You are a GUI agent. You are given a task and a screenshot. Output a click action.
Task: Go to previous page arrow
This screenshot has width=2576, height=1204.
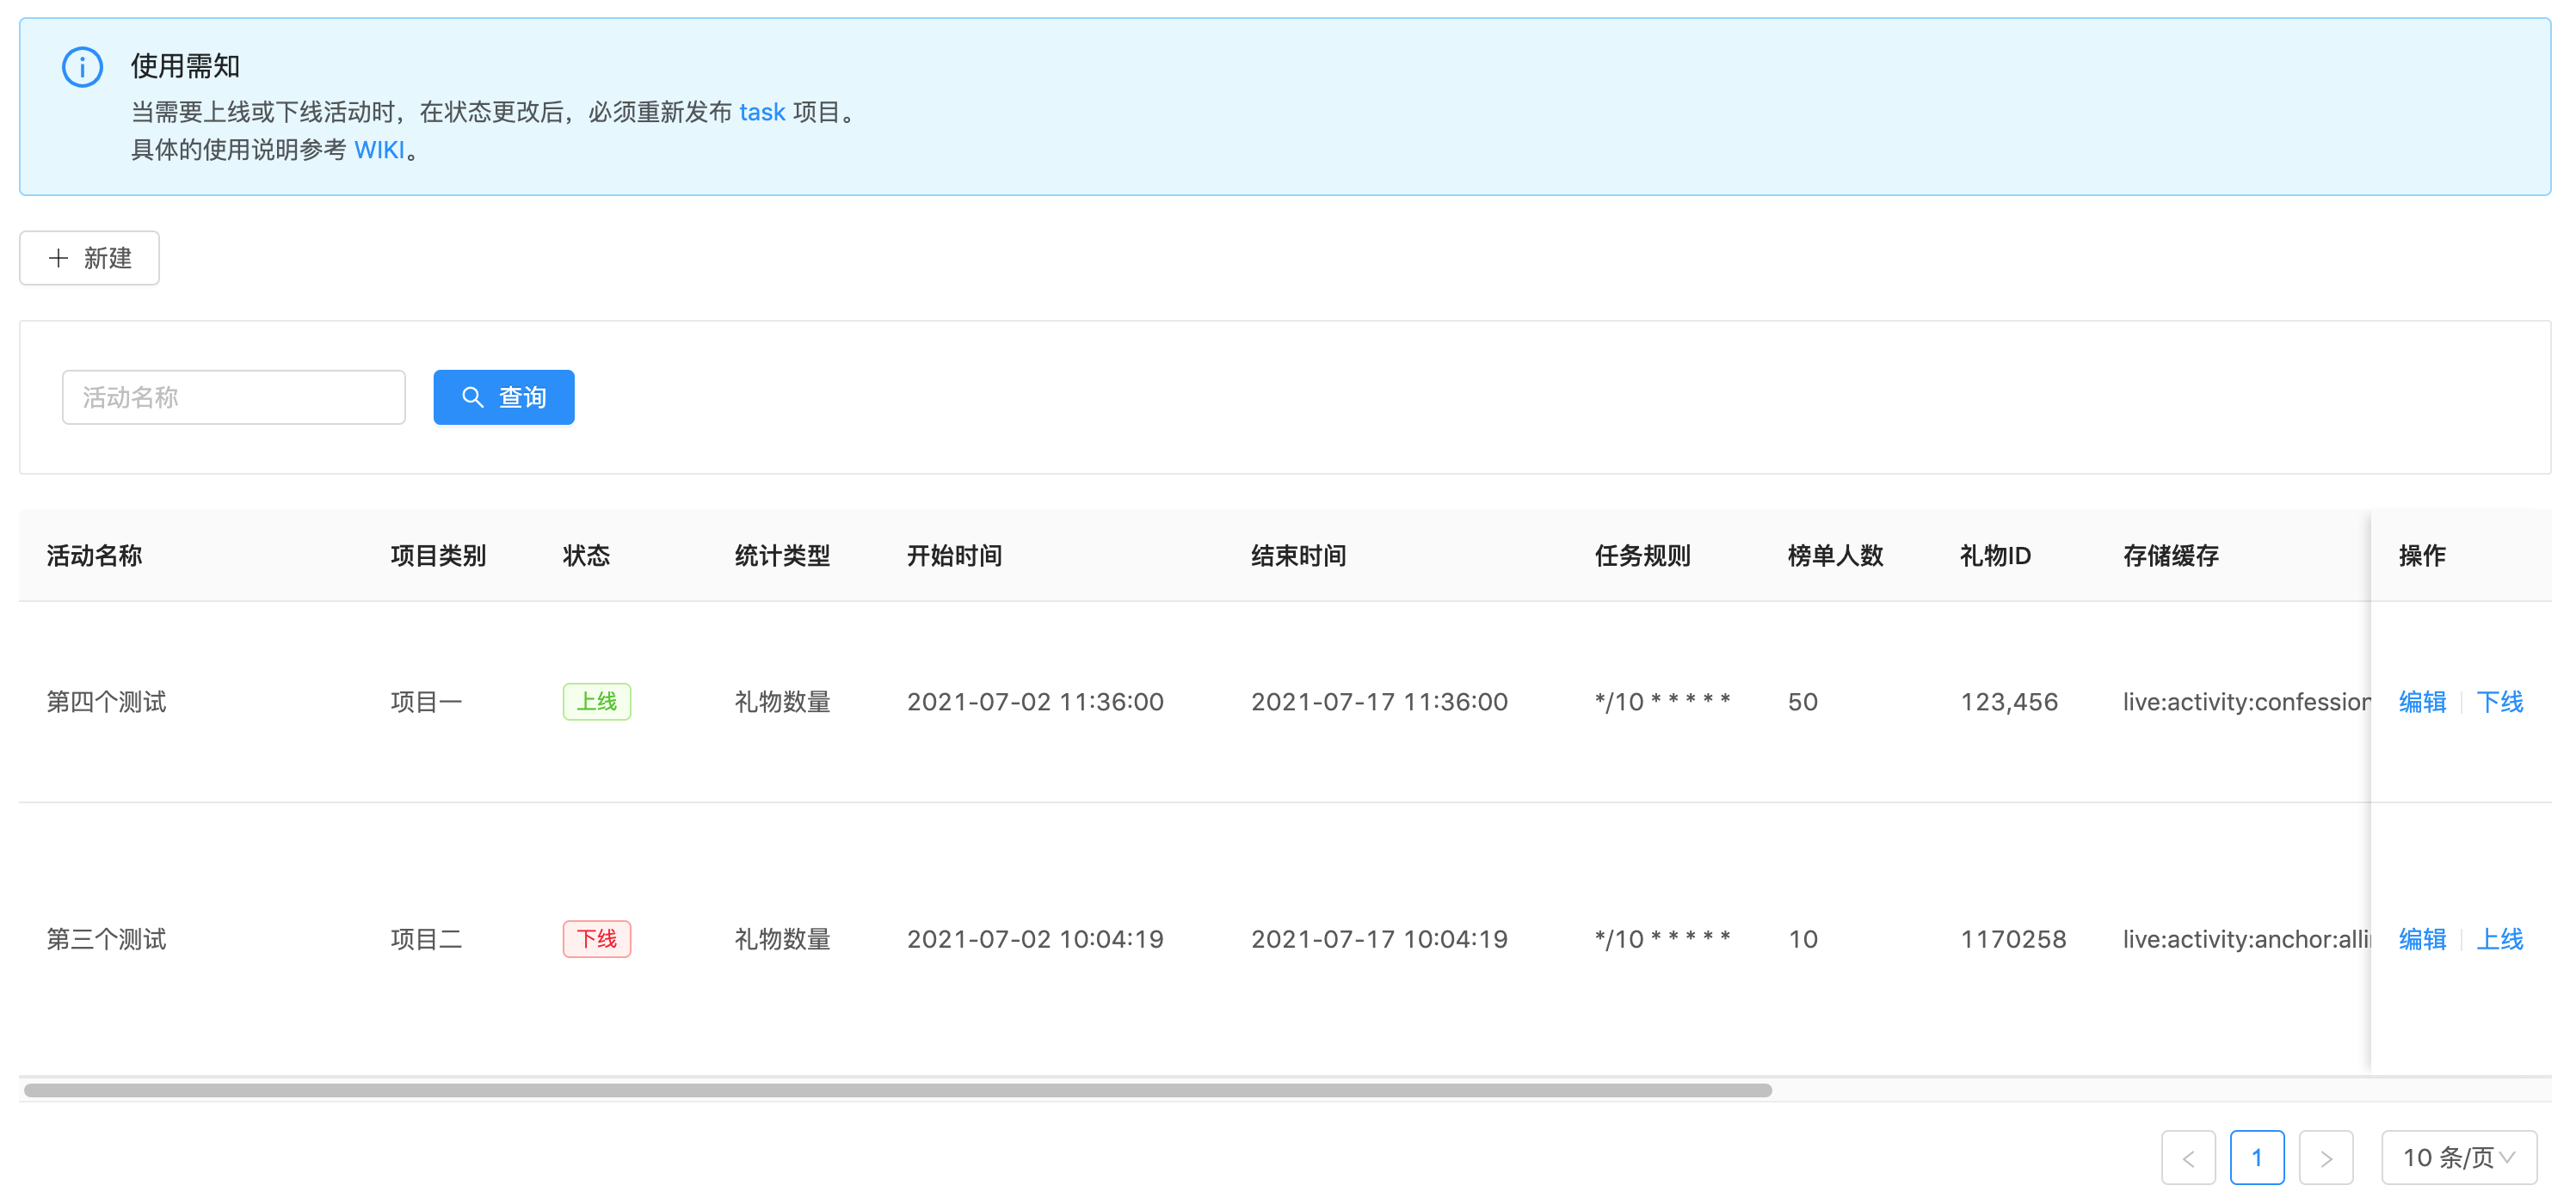tap(2188, 1158)
